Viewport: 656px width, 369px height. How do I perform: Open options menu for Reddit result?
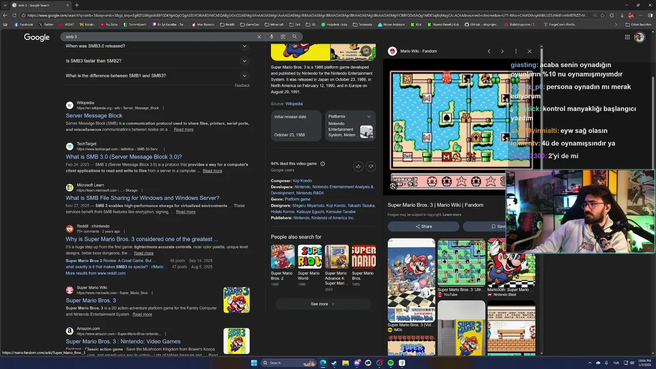coord(124,232)
